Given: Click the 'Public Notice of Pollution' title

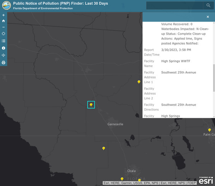Looking at the screenshot, I should point(61,4).
